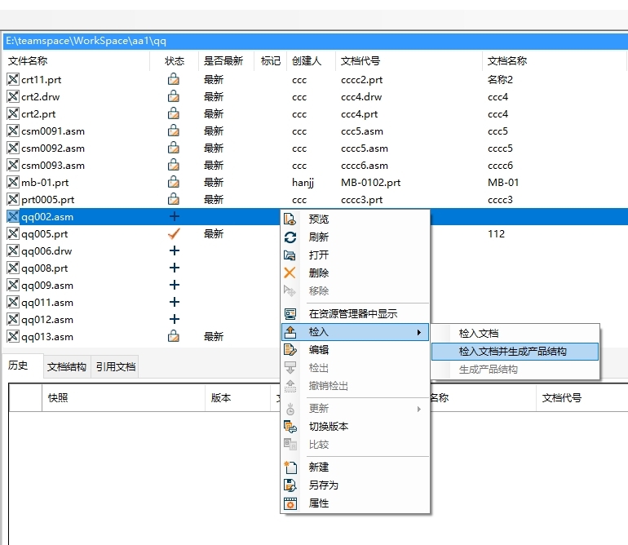This screenshot has height=545, width=628.
Task: Click the plus status icon for qq011.asm
Action: click(x=175, y=302)
